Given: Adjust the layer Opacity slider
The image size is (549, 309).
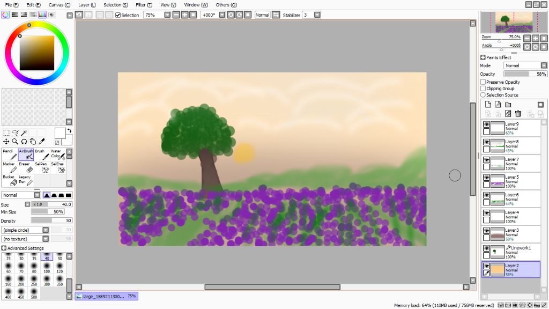Looking at the screenshot, I should click(x=525, y=74).
